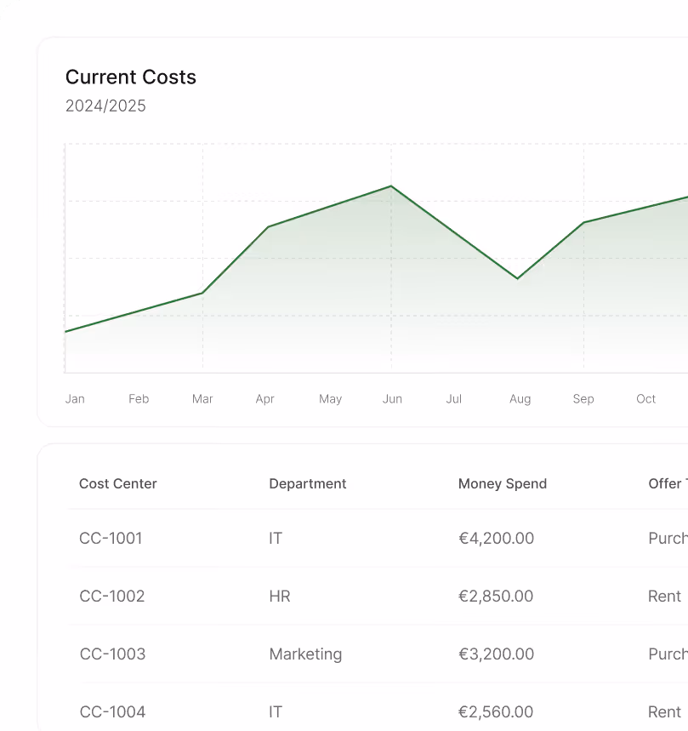The height and width of the screenshot is (731, 688).
Task: Click the €4,200.00 amount
Action: [x=496, y=539]
